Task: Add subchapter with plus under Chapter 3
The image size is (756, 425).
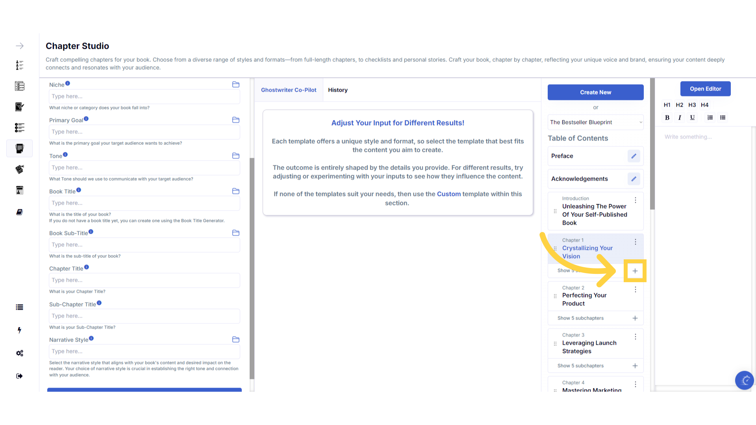Action: point(635,366)
